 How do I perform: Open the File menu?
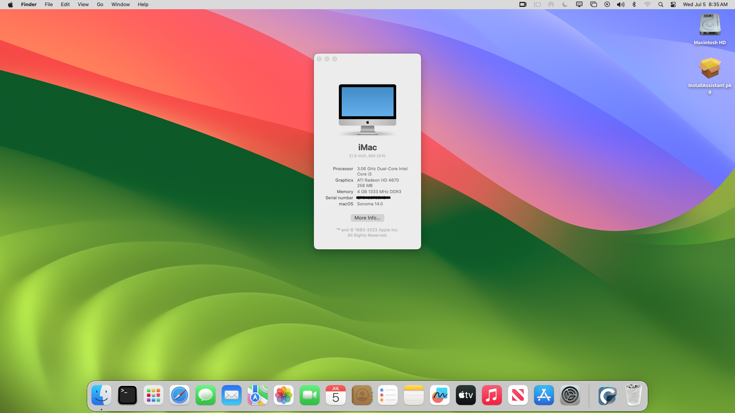tap(49, 5)
